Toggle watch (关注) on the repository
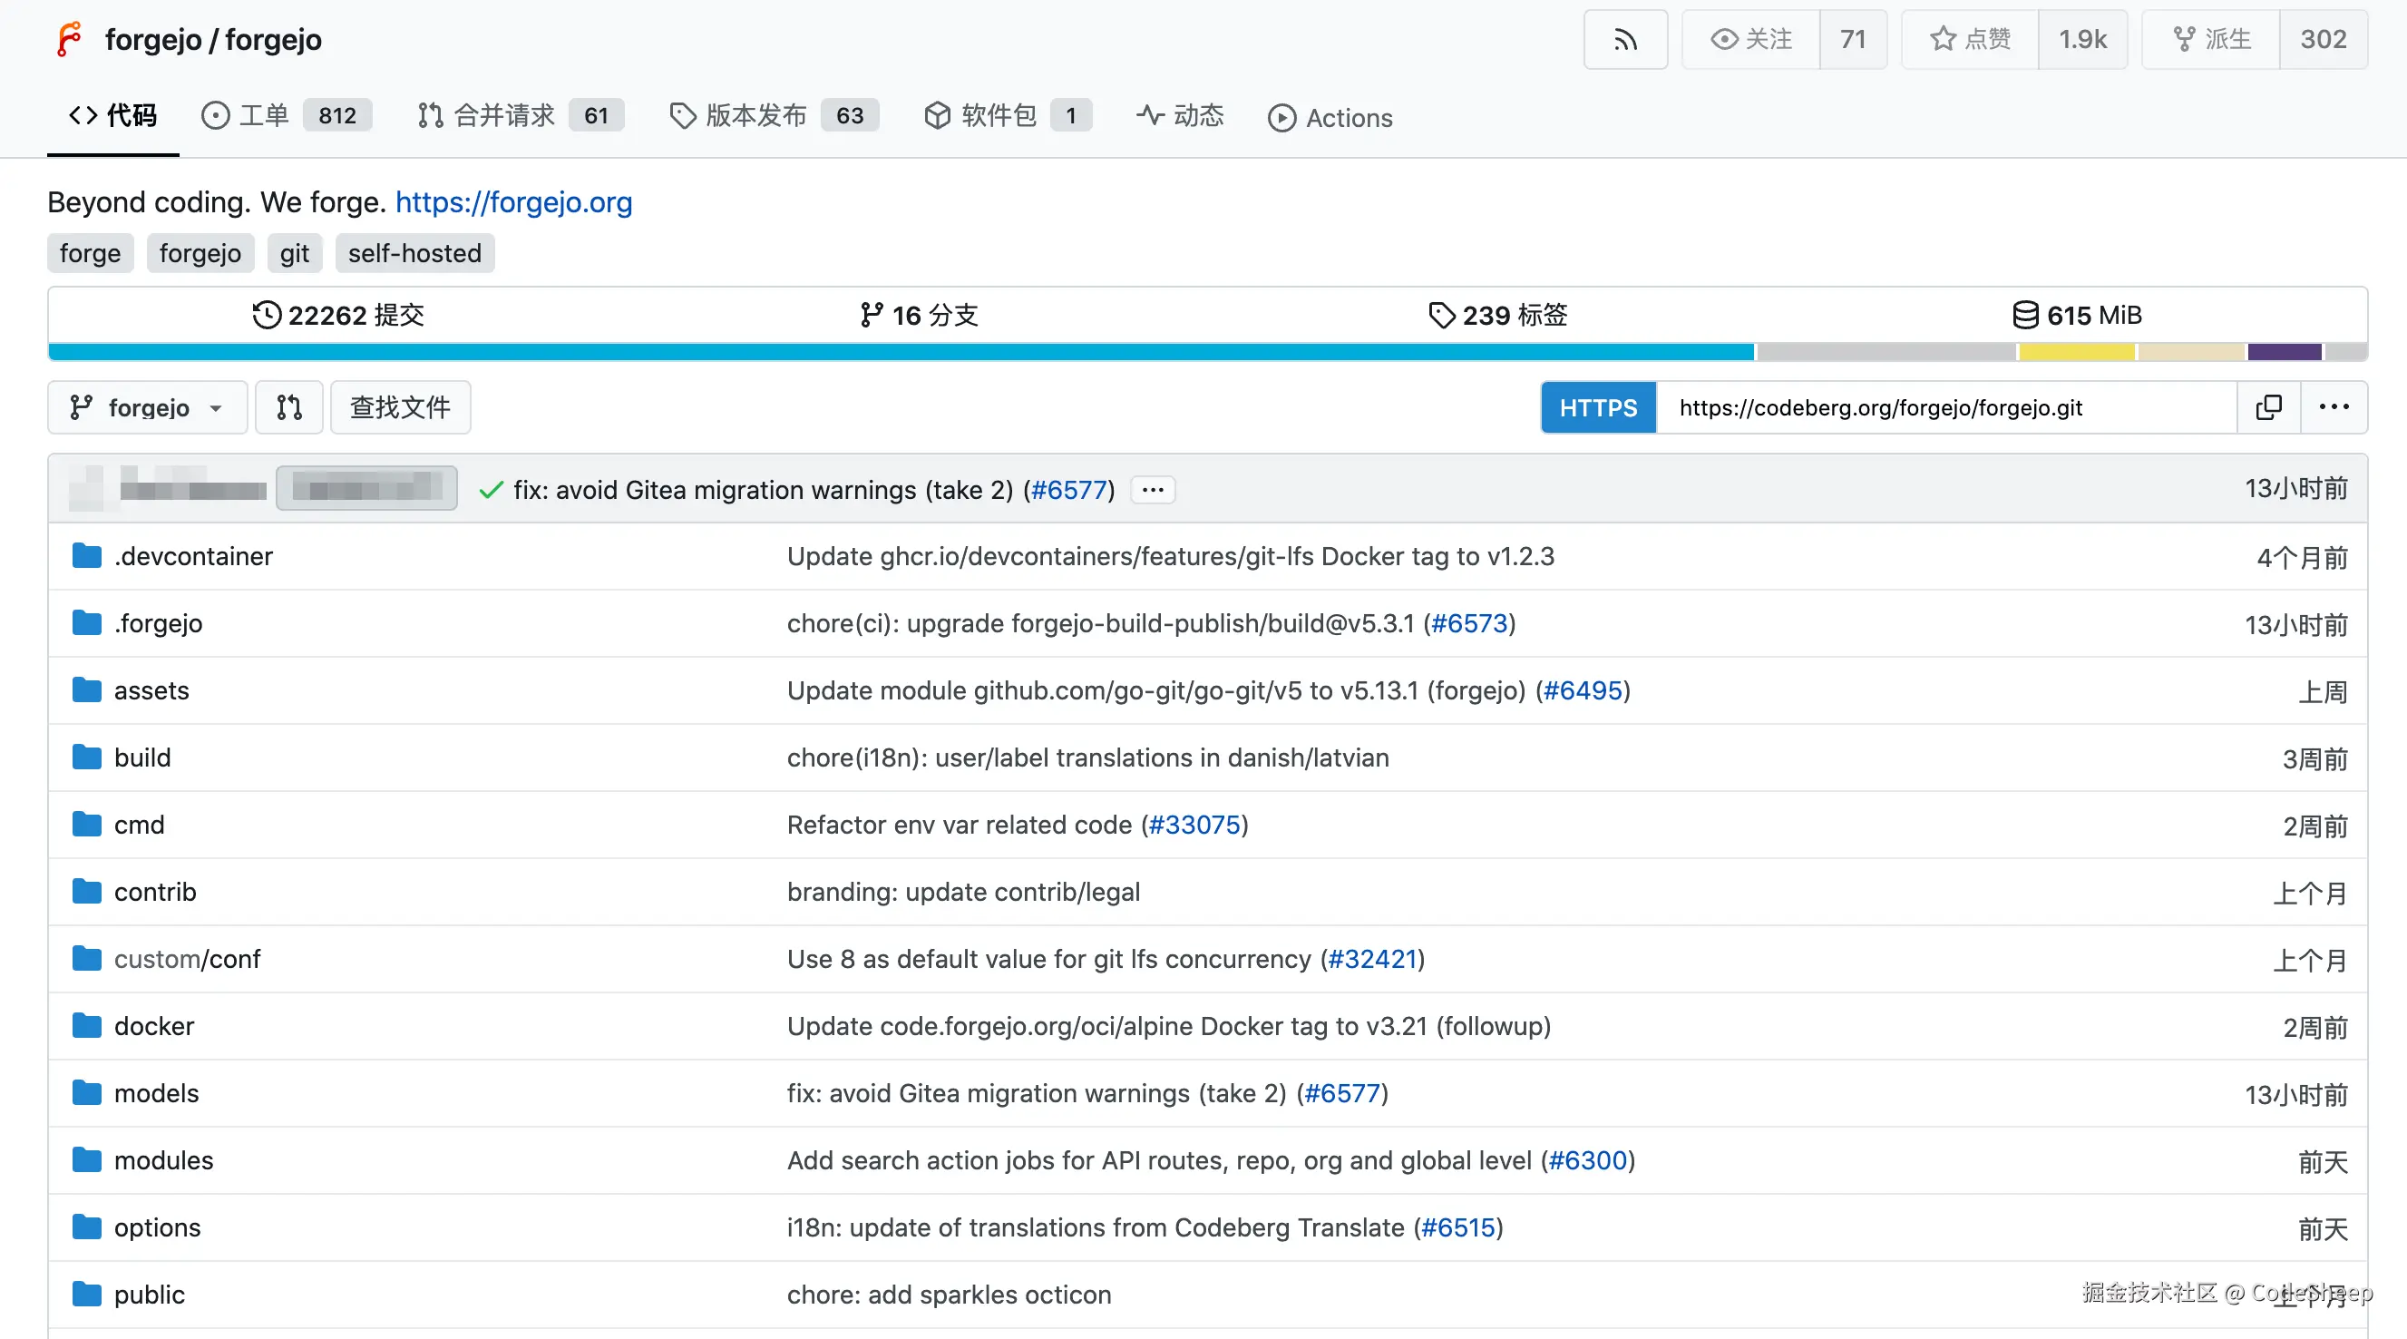Screen dimensions: 2407x1339 tap(1750, 39)
